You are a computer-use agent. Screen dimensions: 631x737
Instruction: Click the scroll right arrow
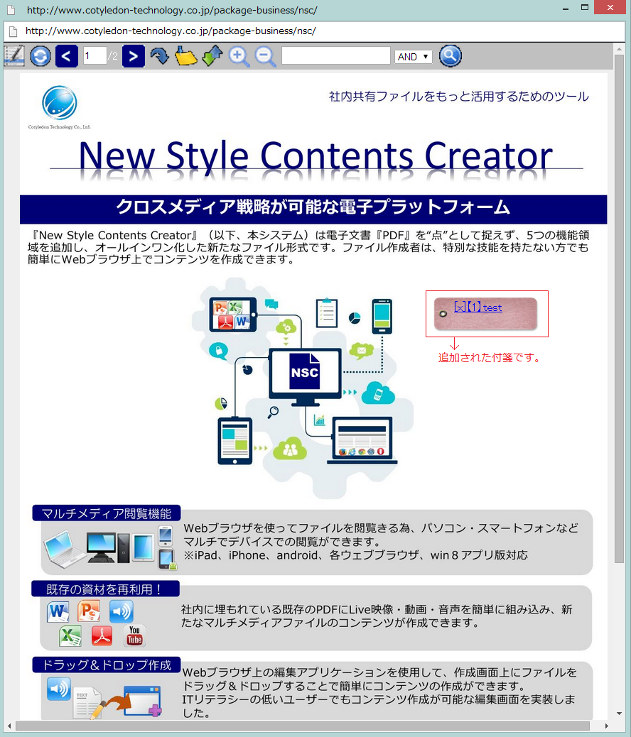pos(607,726)
